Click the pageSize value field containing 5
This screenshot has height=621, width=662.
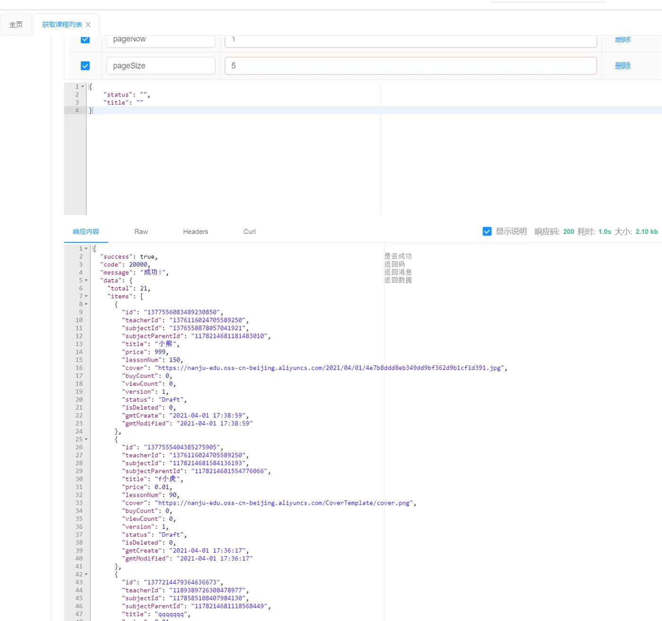pos(410,66)
